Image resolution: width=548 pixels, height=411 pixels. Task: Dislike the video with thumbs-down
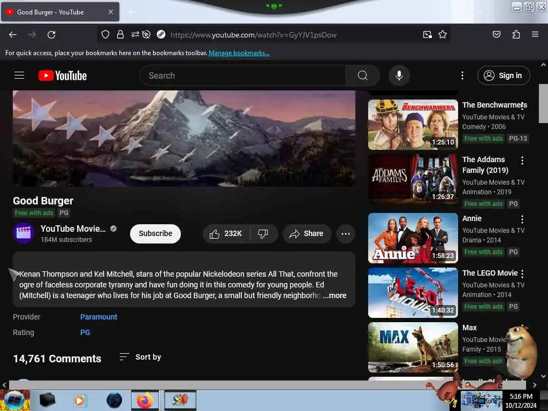click(x=263, y=233)
